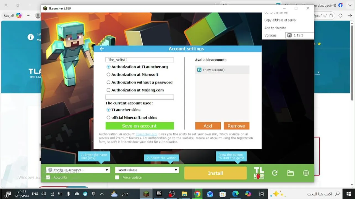Select Authorization without a password
The height and width of the screenshot is (199, 355).
point(108,82)
